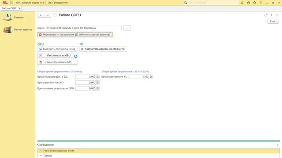Click the GPU section heading
Screen dimensions: 282x158
click(x=41, y=44)
